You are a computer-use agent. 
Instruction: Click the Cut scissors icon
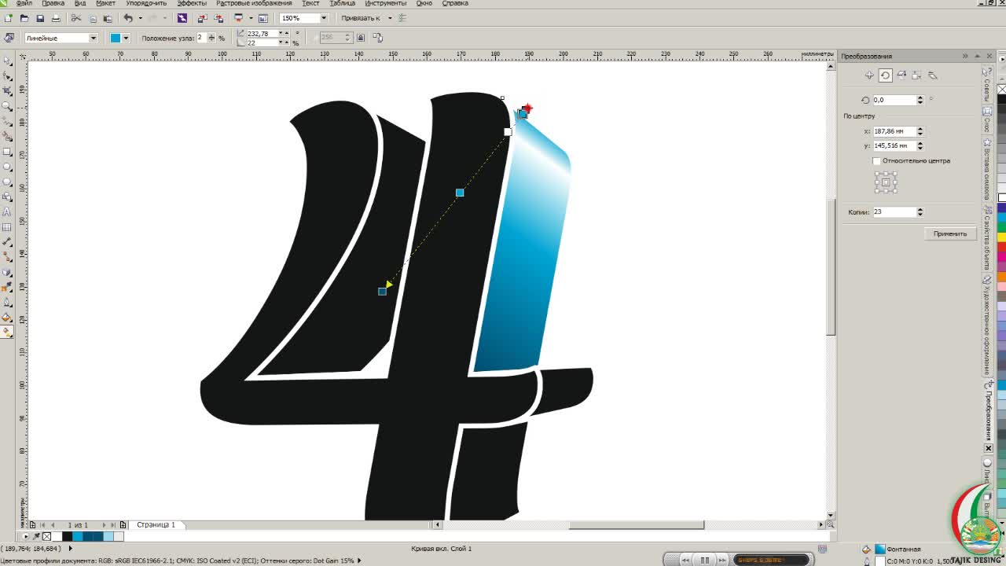(76, 17)
